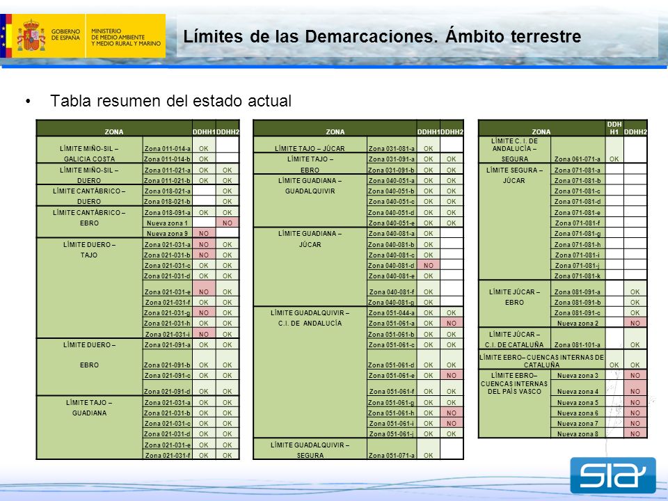Click the red NO cell in Nueva zona 5 row
Screen dimensions: 668x501
(x=635, y=401)
